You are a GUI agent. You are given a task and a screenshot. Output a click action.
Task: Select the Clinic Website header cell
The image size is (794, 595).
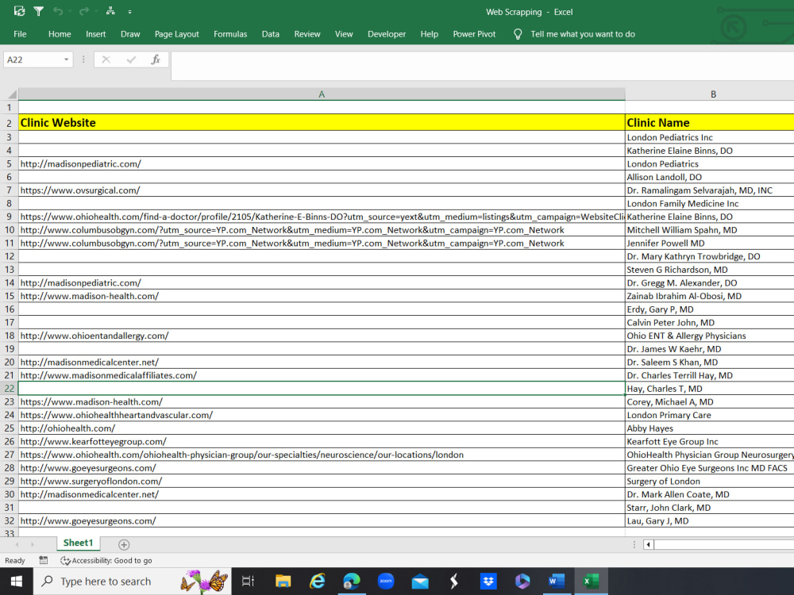(322, 122)
